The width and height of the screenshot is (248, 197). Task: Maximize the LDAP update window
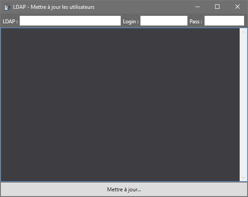[x=217, y=7]
